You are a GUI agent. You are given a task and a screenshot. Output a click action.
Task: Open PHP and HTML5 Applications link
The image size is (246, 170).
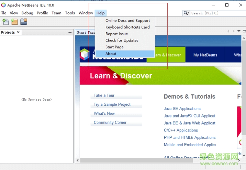(190, 137)
